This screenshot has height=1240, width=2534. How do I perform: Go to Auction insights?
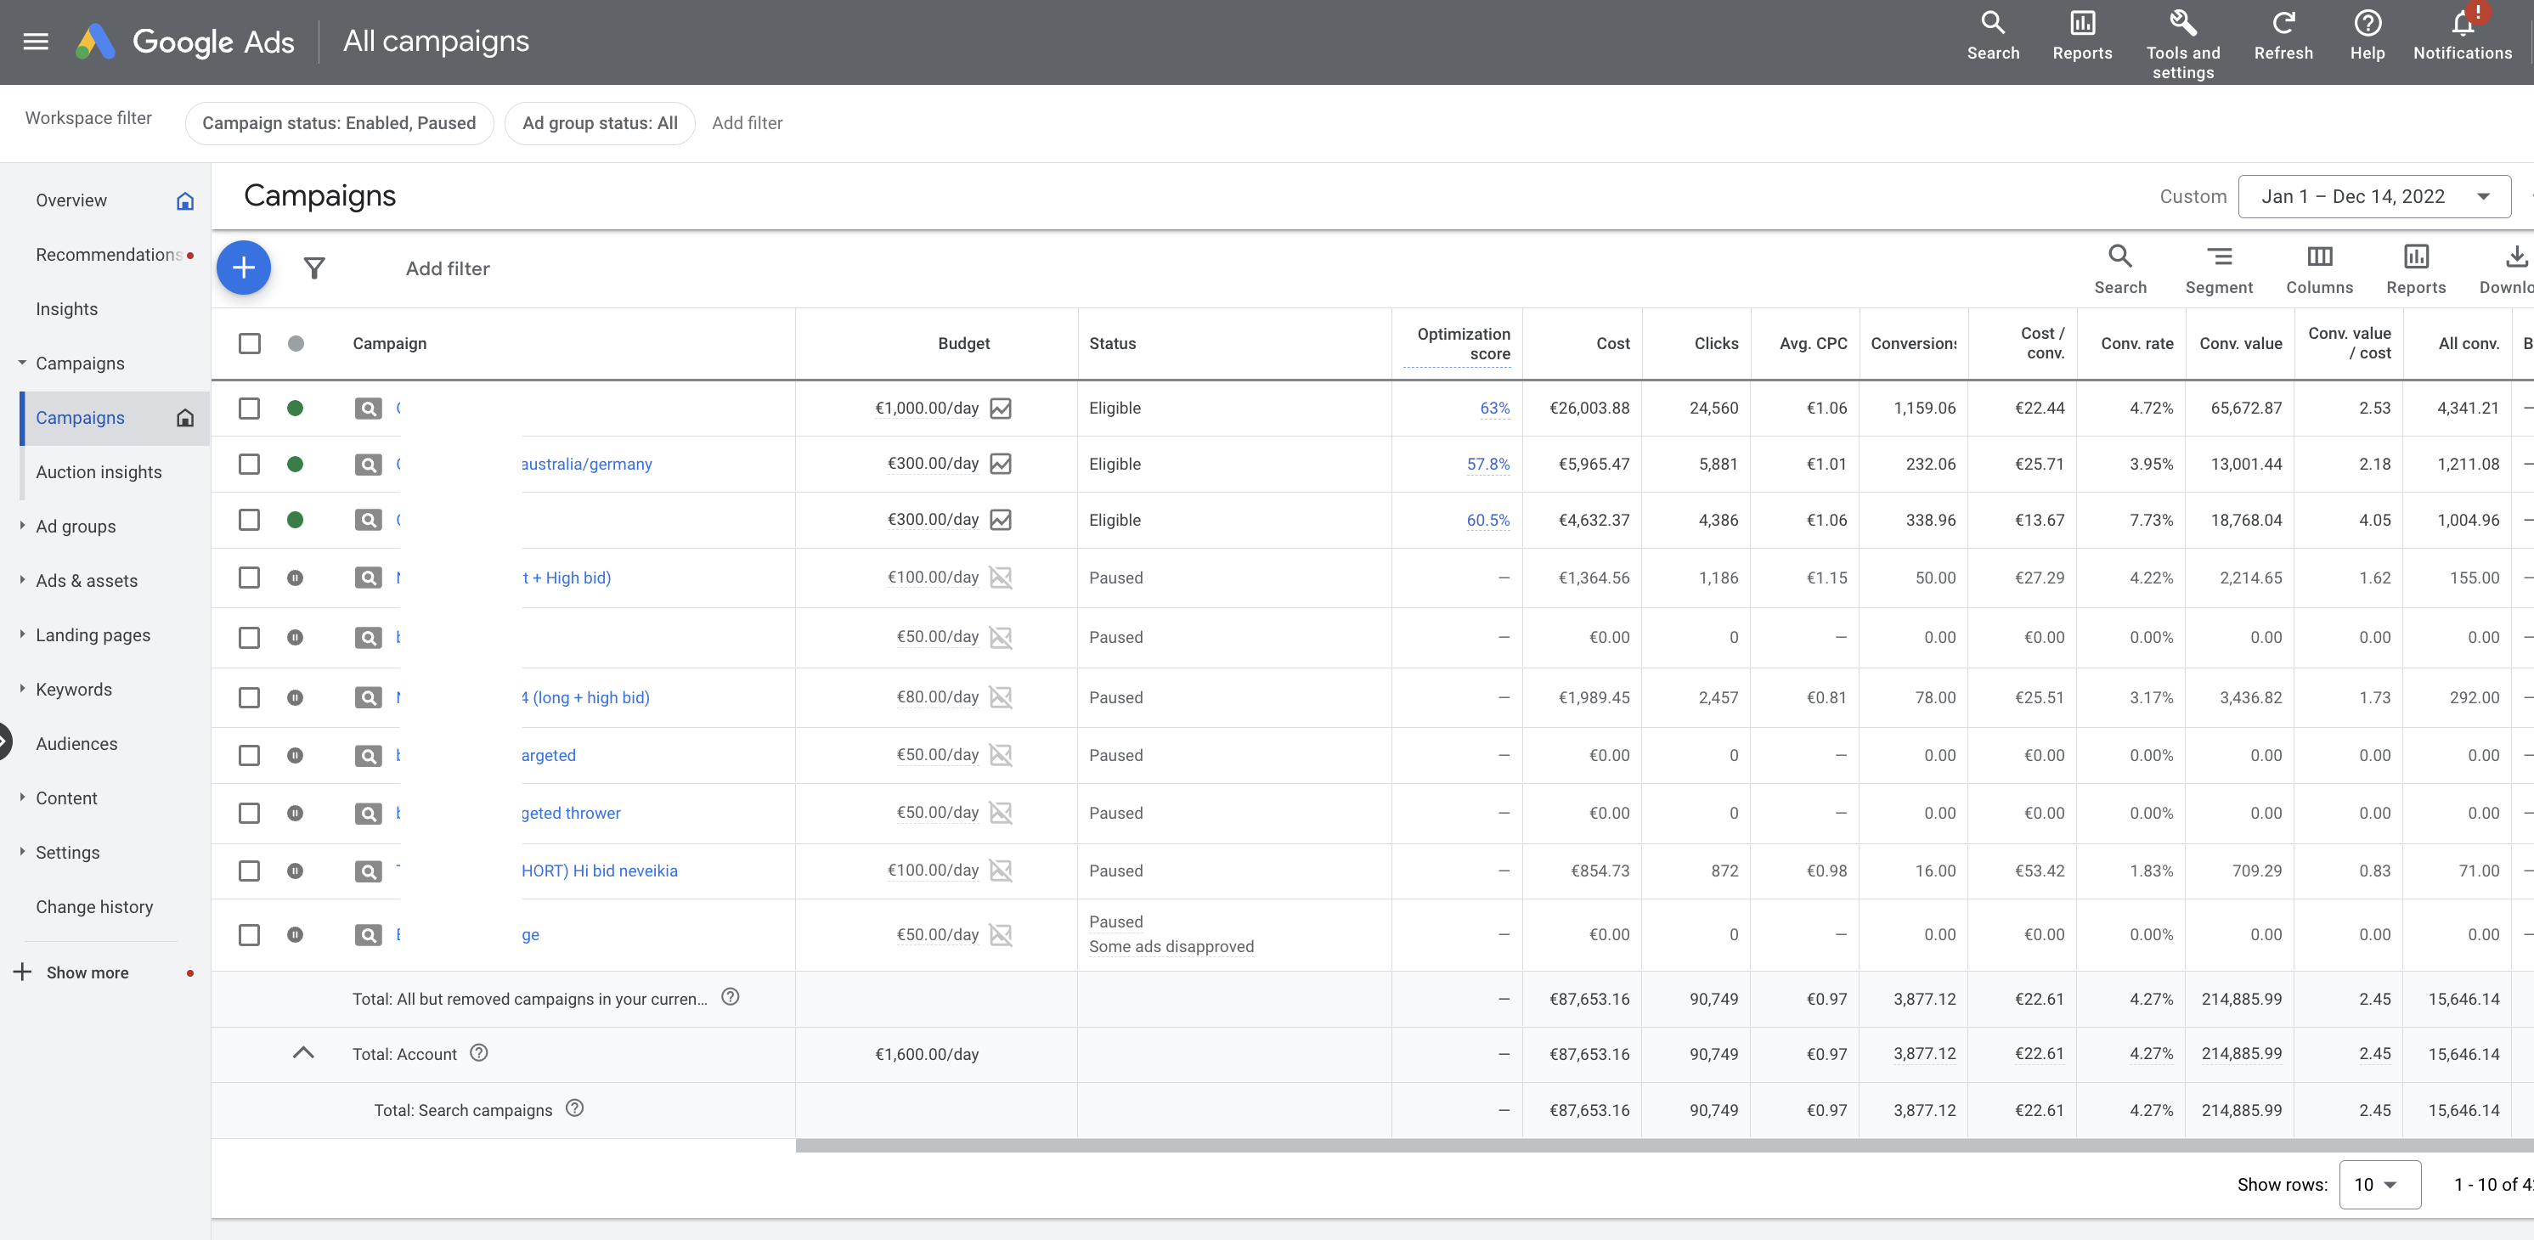[99, 472]
